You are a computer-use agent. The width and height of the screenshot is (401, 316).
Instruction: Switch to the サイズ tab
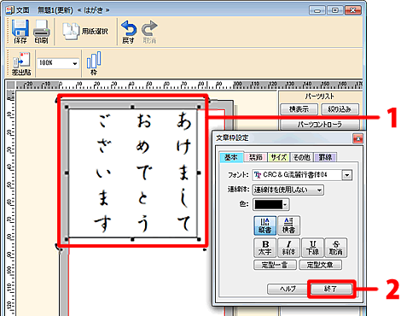tap(279, 157)
